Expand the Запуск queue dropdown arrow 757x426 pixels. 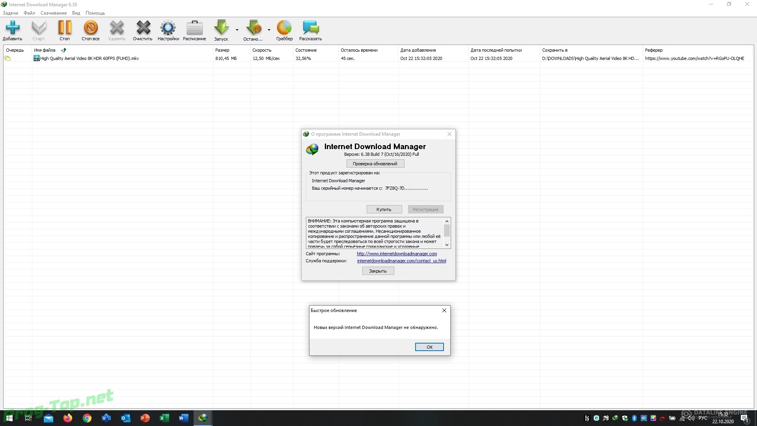click(x=237, y=30)
